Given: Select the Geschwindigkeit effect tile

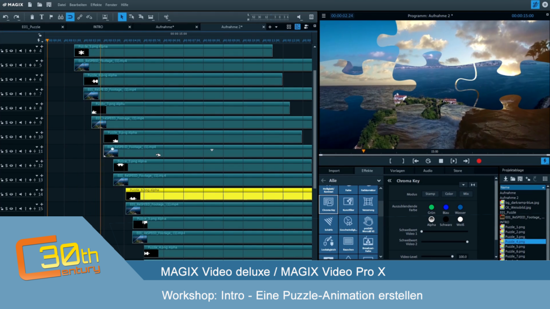Looking at the screenshot, I should coord(348,224).
